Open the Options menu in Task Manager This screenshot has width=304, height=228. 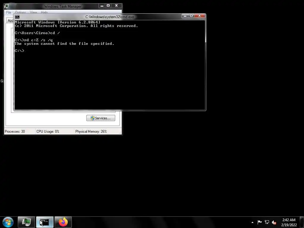(20, 12)
